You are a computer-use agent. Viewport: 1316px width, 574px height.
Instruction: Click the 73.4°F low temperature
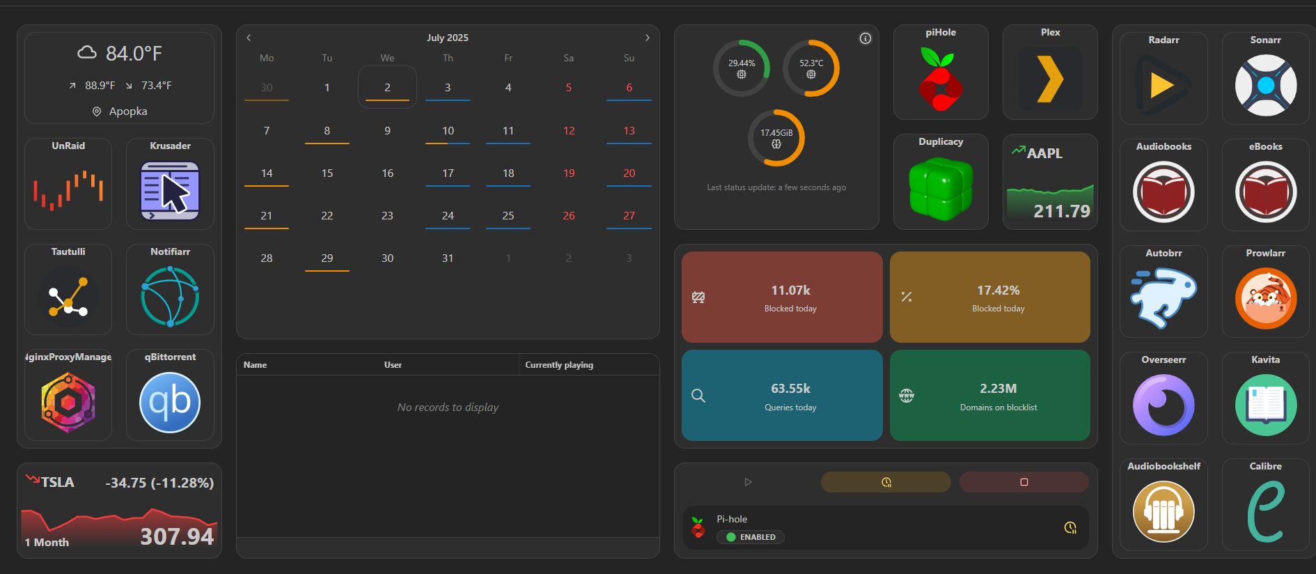(156, 86)
